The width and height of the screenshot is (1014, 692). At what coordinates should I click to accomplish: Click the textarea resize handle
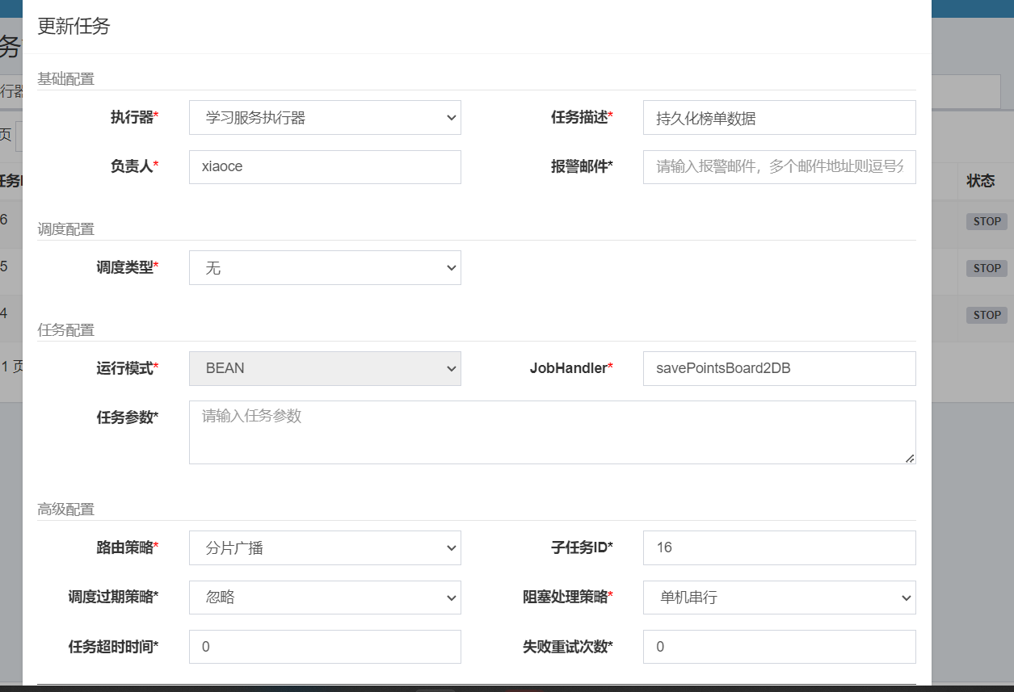[x=911, y=460]
